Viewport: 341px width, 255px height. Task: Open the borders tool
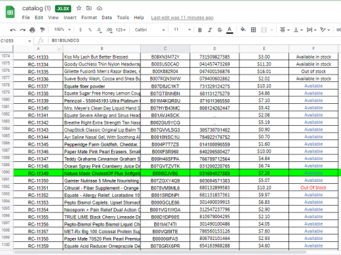pos(253,29)
